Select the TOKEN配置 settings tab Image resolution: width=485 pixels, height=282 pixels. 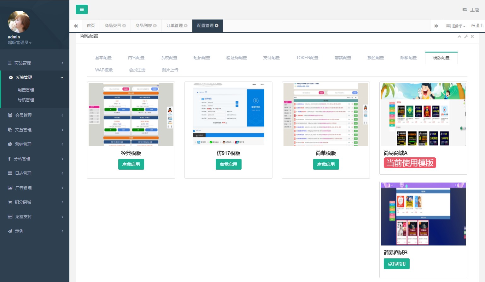point(307,58)
